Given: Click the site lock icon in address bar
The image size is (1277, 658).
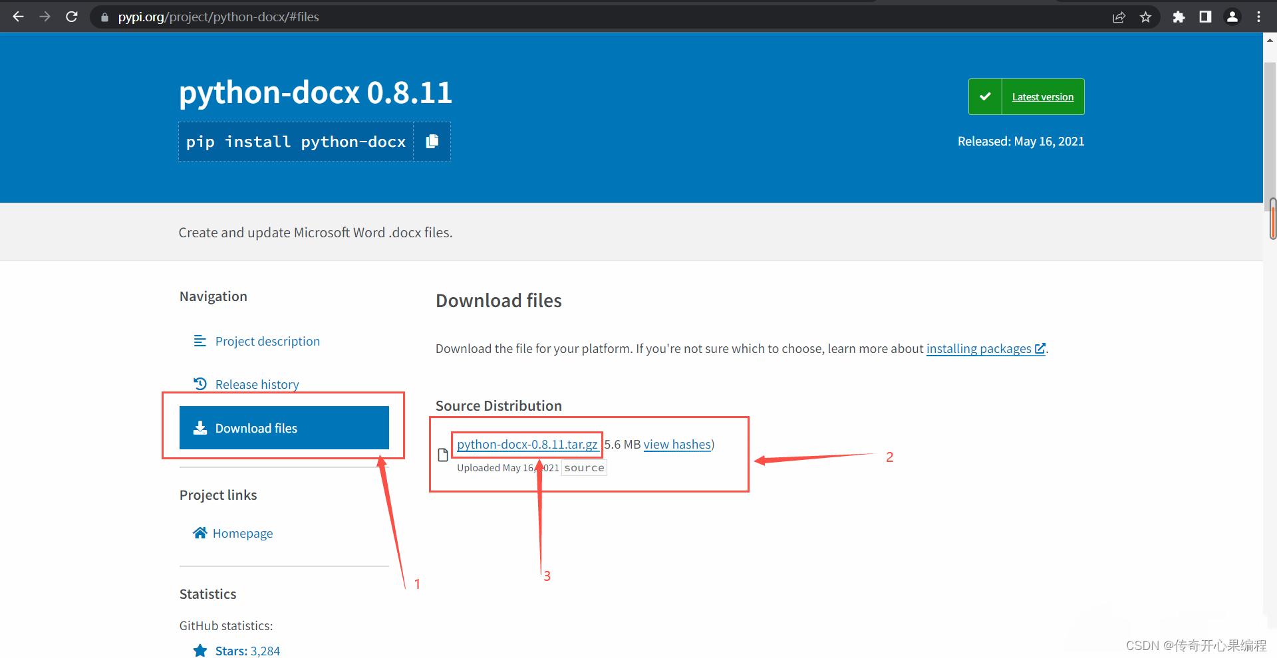Looking at the screenshot, I should (x=104, y=17).
